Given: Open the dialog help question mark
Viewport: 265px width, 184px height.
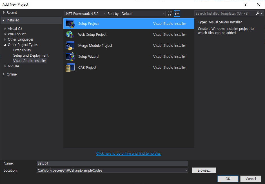Looking at the screenshot, I should (x=245, y=4).
